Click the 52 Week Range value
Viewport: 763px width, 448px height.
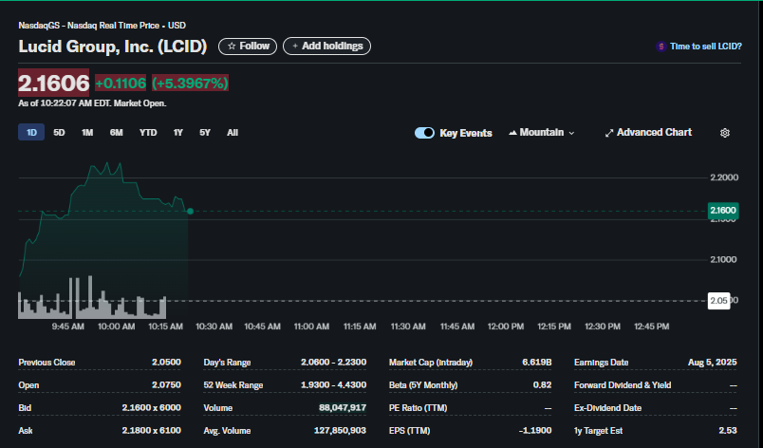point(333,385)
